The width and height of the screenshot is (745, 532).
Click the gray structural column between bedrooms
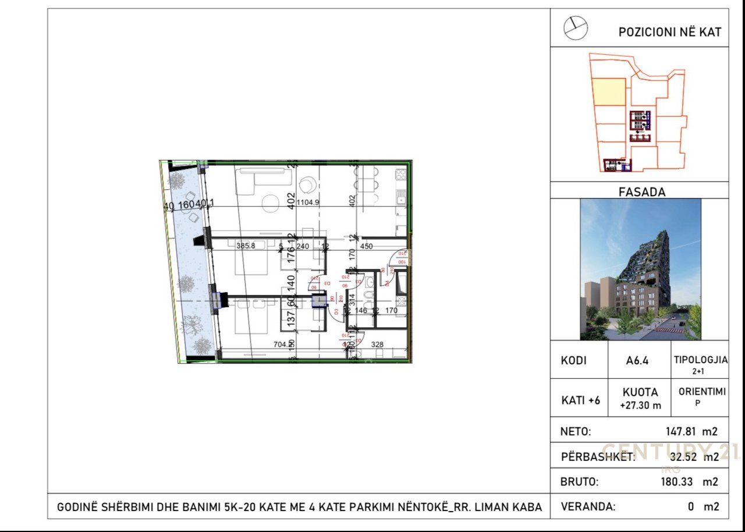[319, 301]
